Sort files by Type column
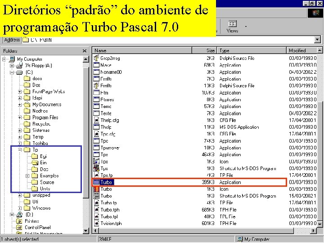The image size is (324, 243). tap(252, 50)
